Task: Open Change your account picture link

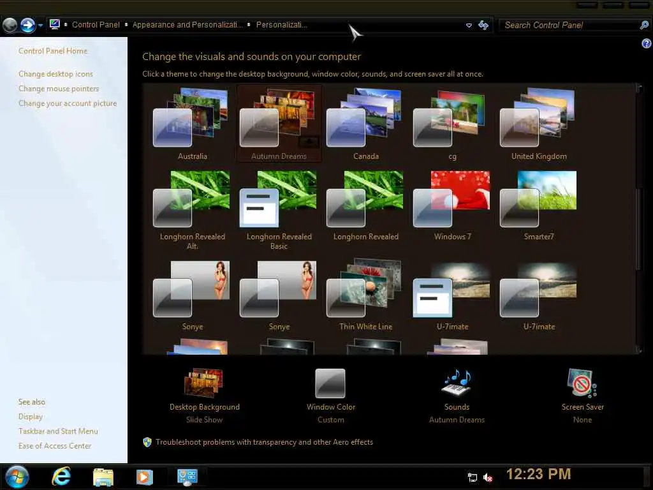Action: click(68, 103)
